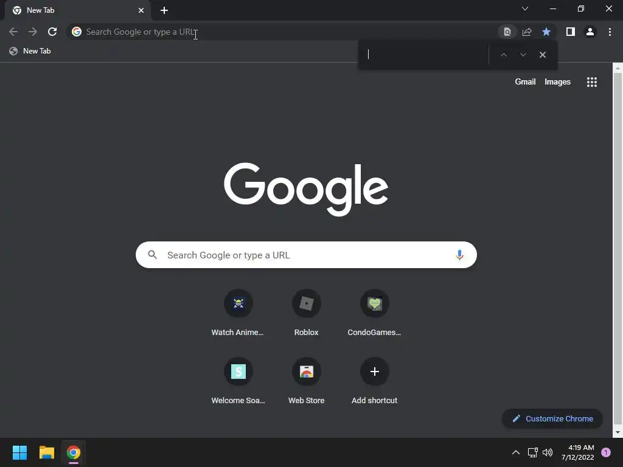The image size is (623, 467).
Task: Open the side panel
Action: [571, 32]
